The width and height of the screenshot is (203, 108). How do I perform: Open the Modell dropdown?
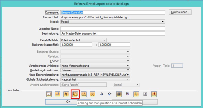coord(113,22)
